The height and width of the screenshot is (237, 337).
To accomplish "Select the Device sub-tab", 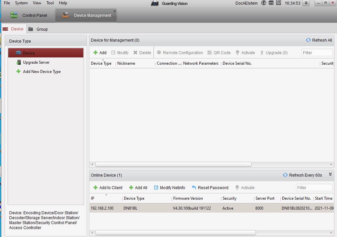I will tap(14, 29).
